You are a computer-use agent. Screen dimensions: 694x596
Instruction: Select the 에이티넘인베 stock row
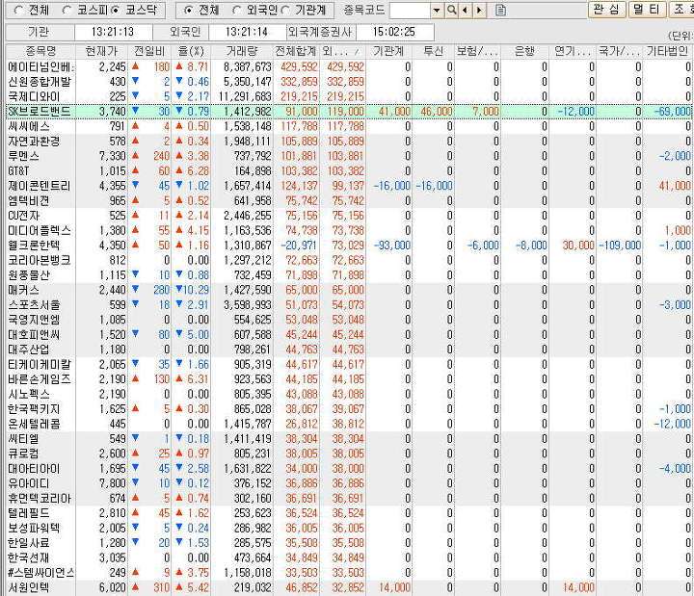(350, 66)
